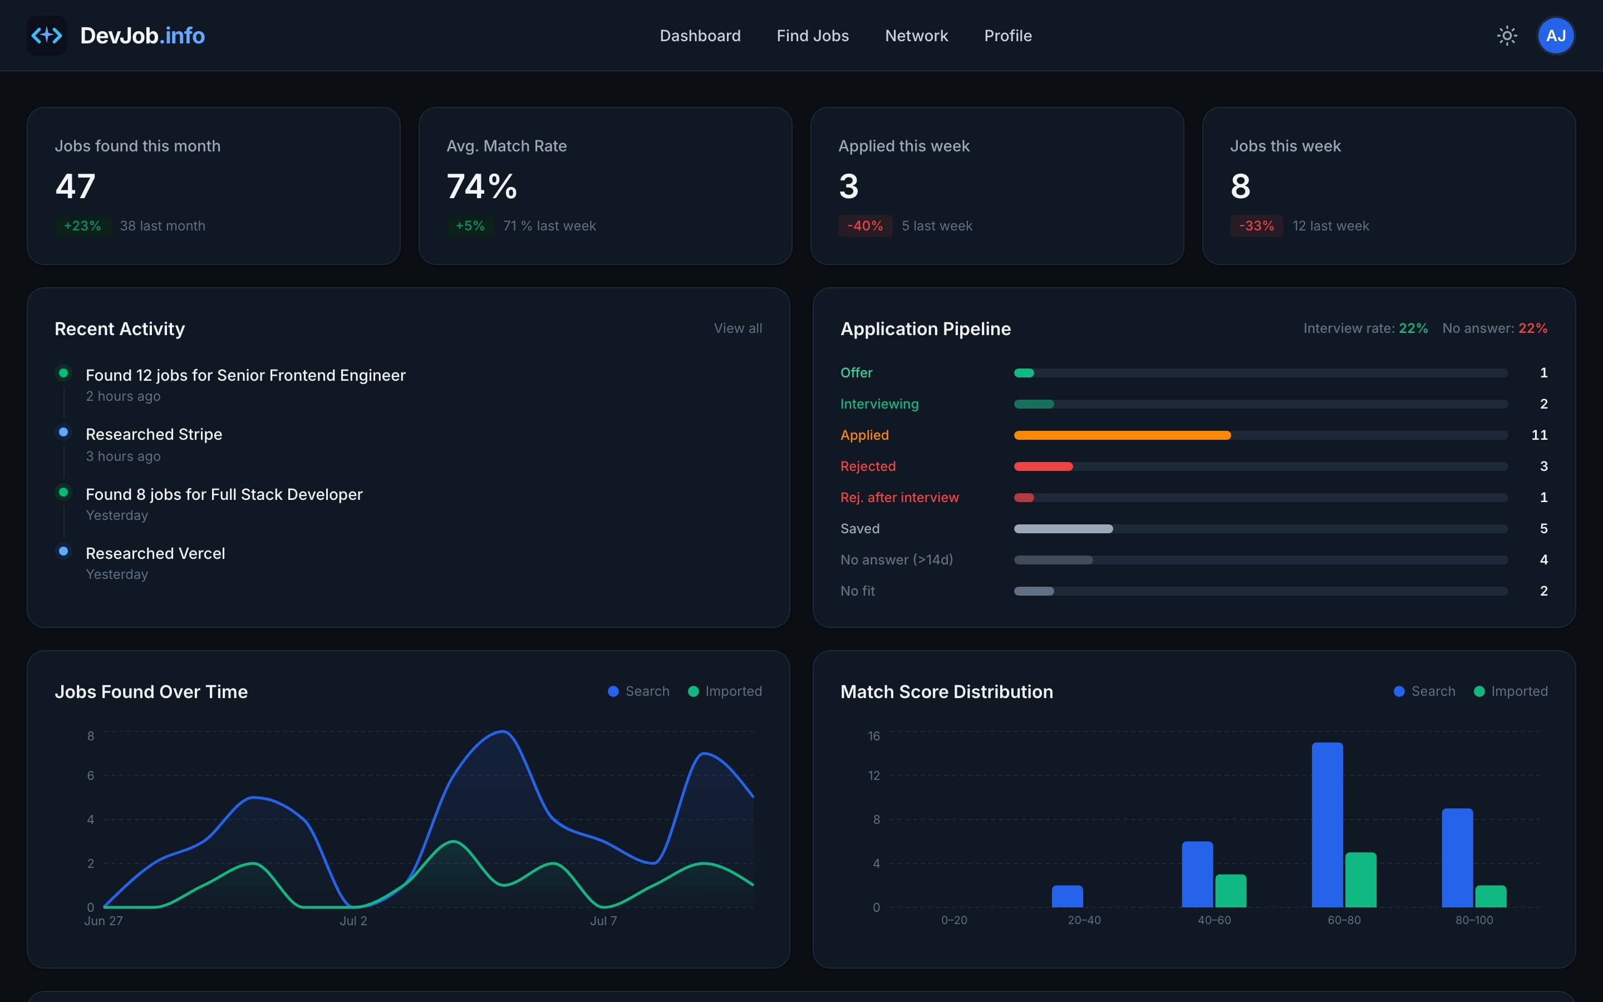Image resolution: width=1603 pixels, height=1002 pixels.
Task: Open the Jobs found this month card
Action: point(213,185)
